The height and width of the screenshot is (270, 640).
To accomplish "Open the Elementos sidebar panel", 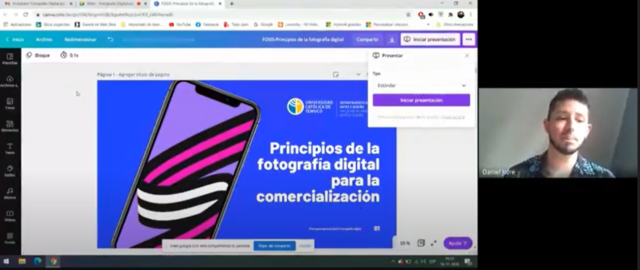I will click(10, 126).
